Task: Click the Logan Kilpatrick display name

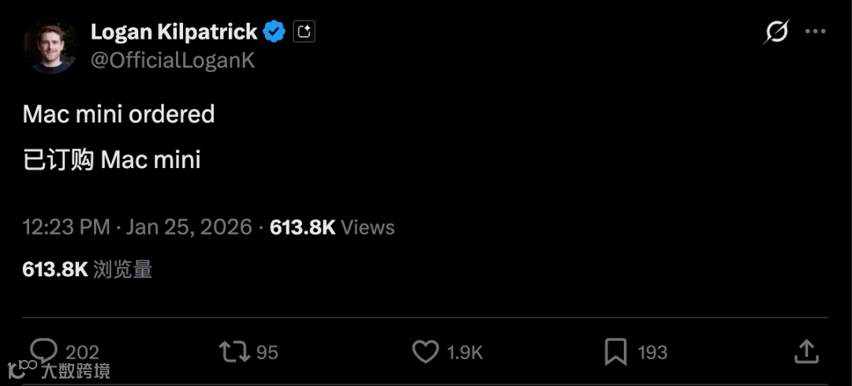Action: (x=174, y=32)
